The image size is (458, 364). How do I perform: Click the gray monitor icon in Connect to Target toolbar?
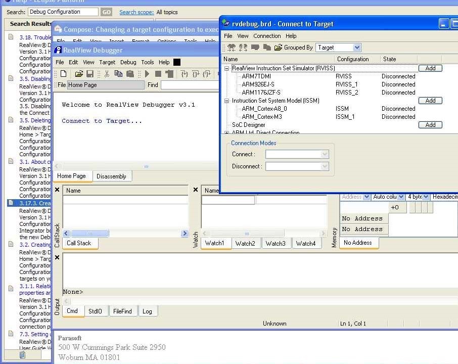click(x=255, y=48)
